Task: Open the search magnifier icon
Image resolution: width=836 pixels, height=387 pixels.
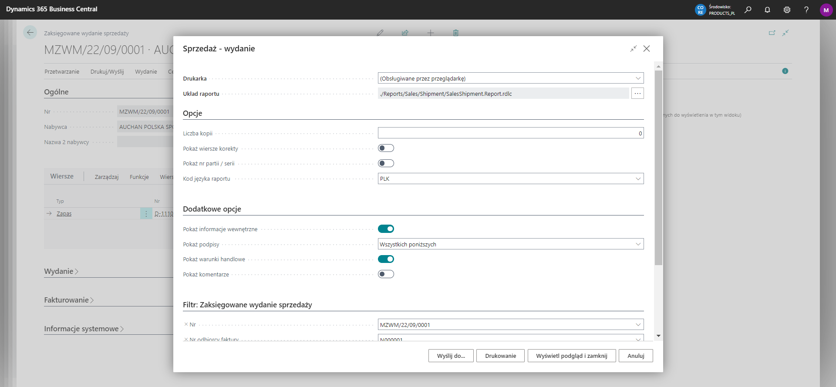Action: click(x=748, y=10)
